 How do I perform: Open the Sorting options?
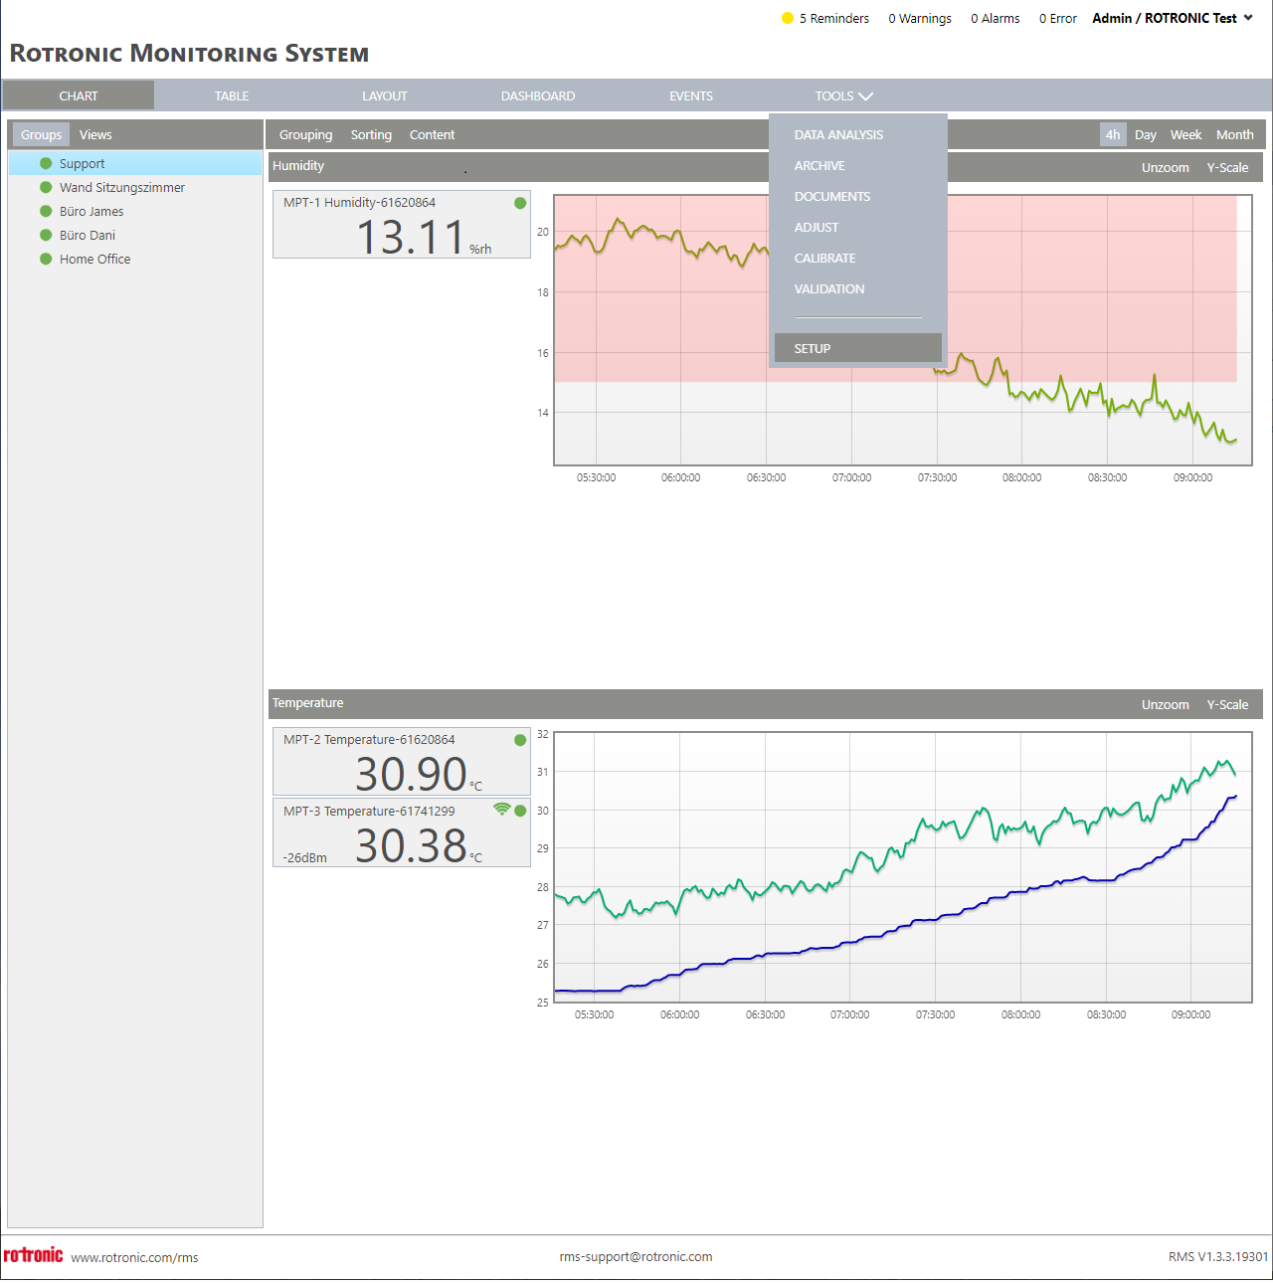coord(371,135)
